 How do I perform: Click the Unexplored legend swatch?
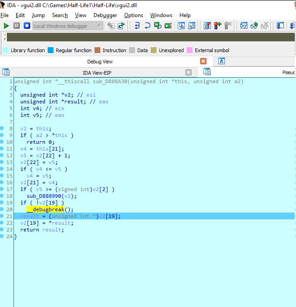coord(153,50)
